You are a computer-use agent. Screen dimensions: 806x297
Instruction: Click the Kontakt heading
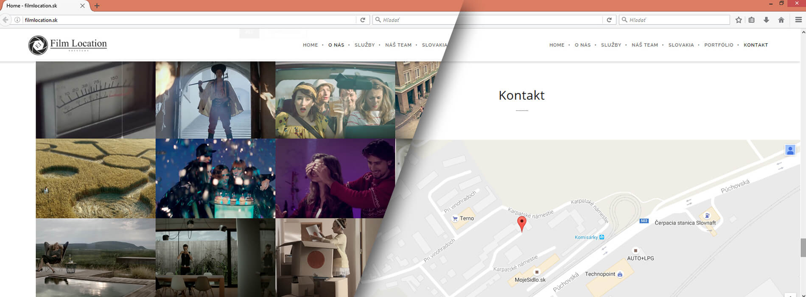point(521,95)
